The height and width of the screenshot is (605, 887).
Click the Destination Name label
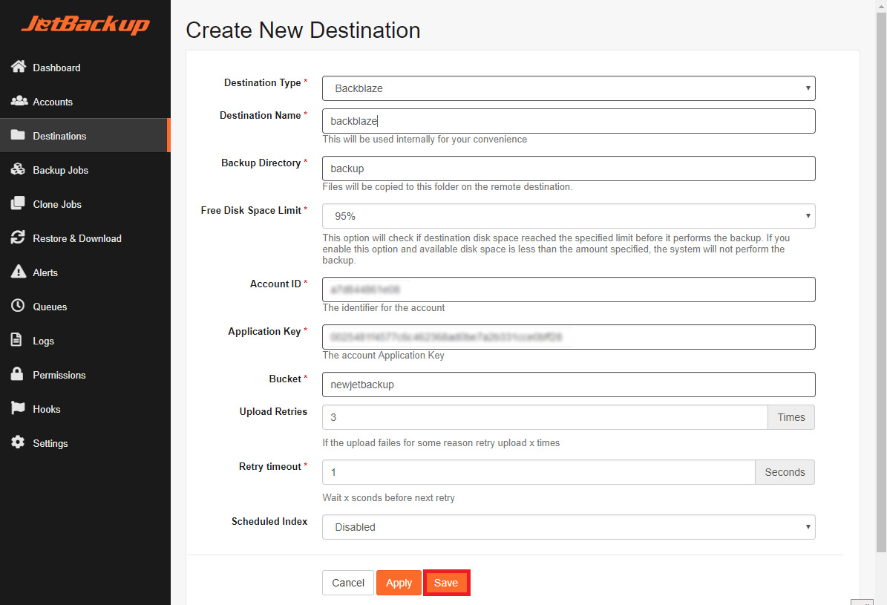[x=261, y=116]
